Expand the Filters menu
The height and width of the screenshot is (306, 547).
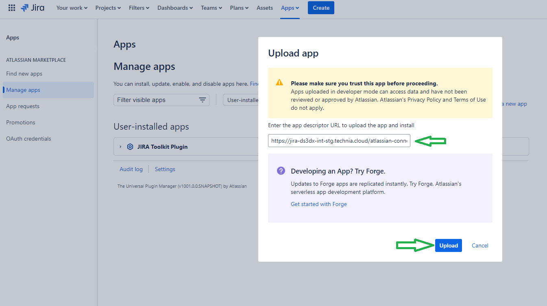[139, 8]
